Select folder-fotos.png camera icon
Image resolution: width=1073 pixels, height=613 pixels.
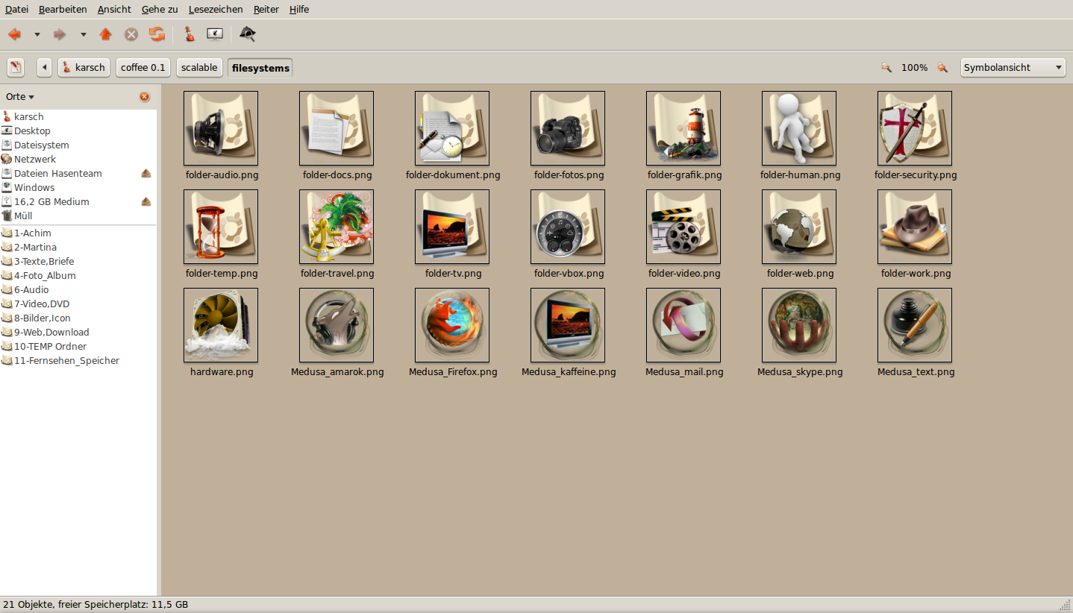coord(568,128)
